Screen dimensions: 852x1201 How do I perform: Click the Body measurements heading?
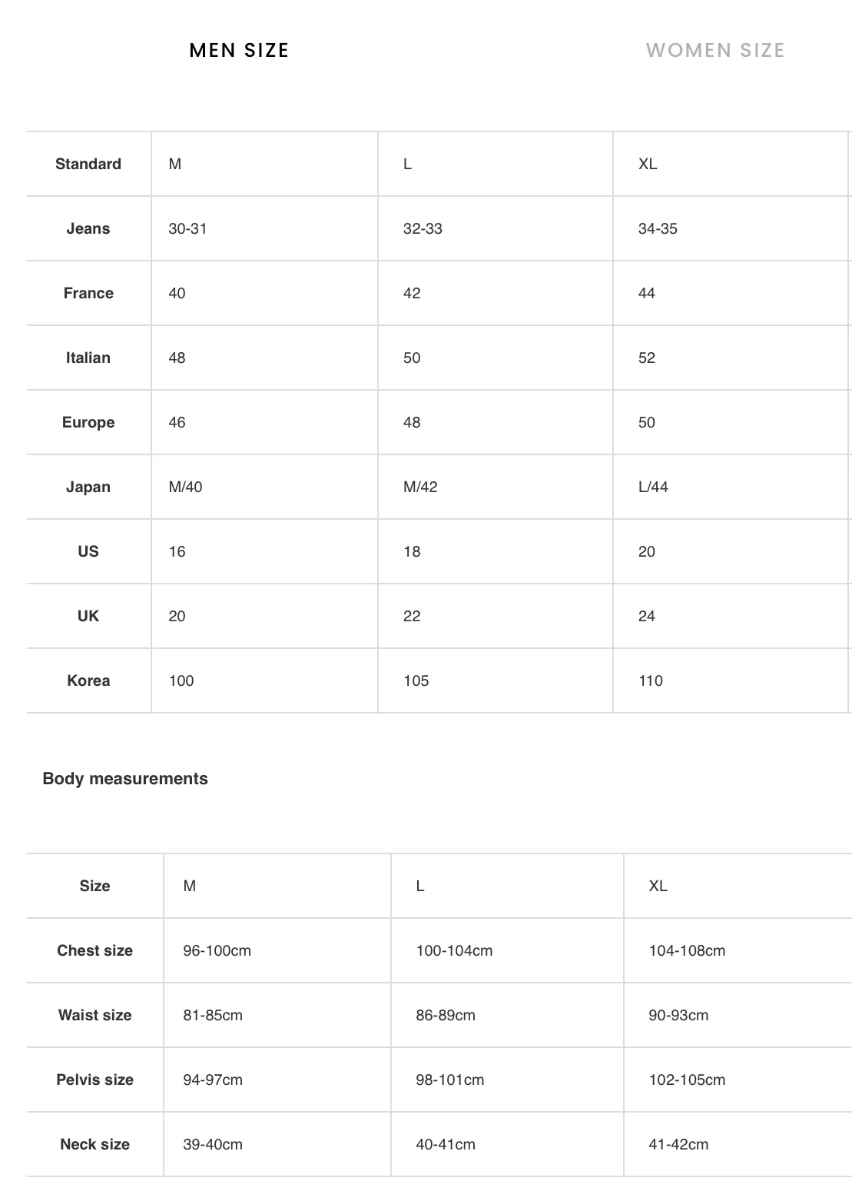pos(125,778)
